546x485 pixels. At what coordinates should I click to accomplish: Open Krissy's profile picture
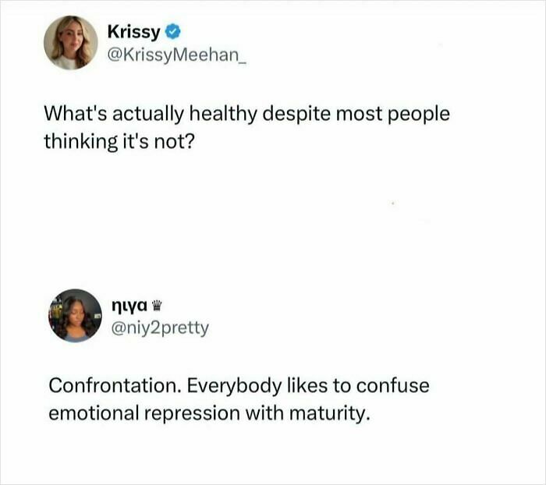point(70,42)
